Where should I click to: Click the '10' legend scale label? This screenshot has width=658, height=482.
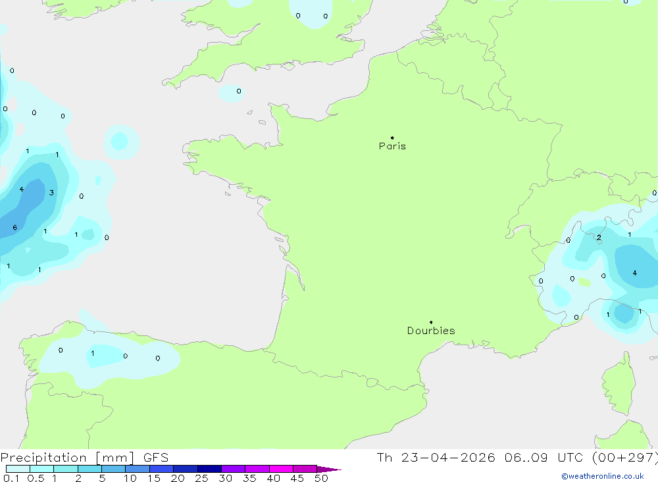pyautogui.click(x=130, y=478)
